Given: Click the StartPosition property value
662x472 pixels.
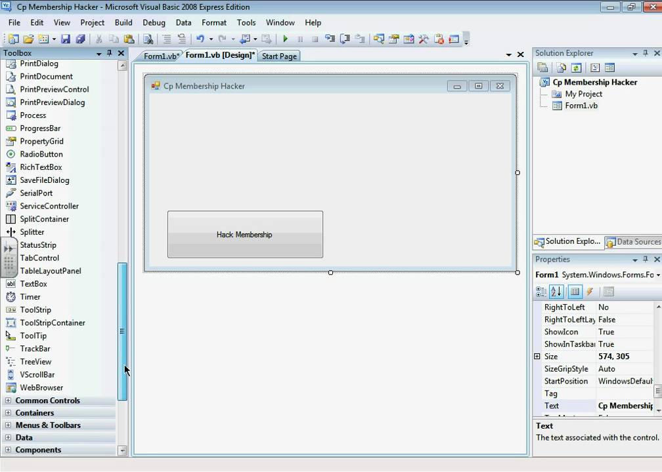Looking at the screenshot, I should point(625,381).
